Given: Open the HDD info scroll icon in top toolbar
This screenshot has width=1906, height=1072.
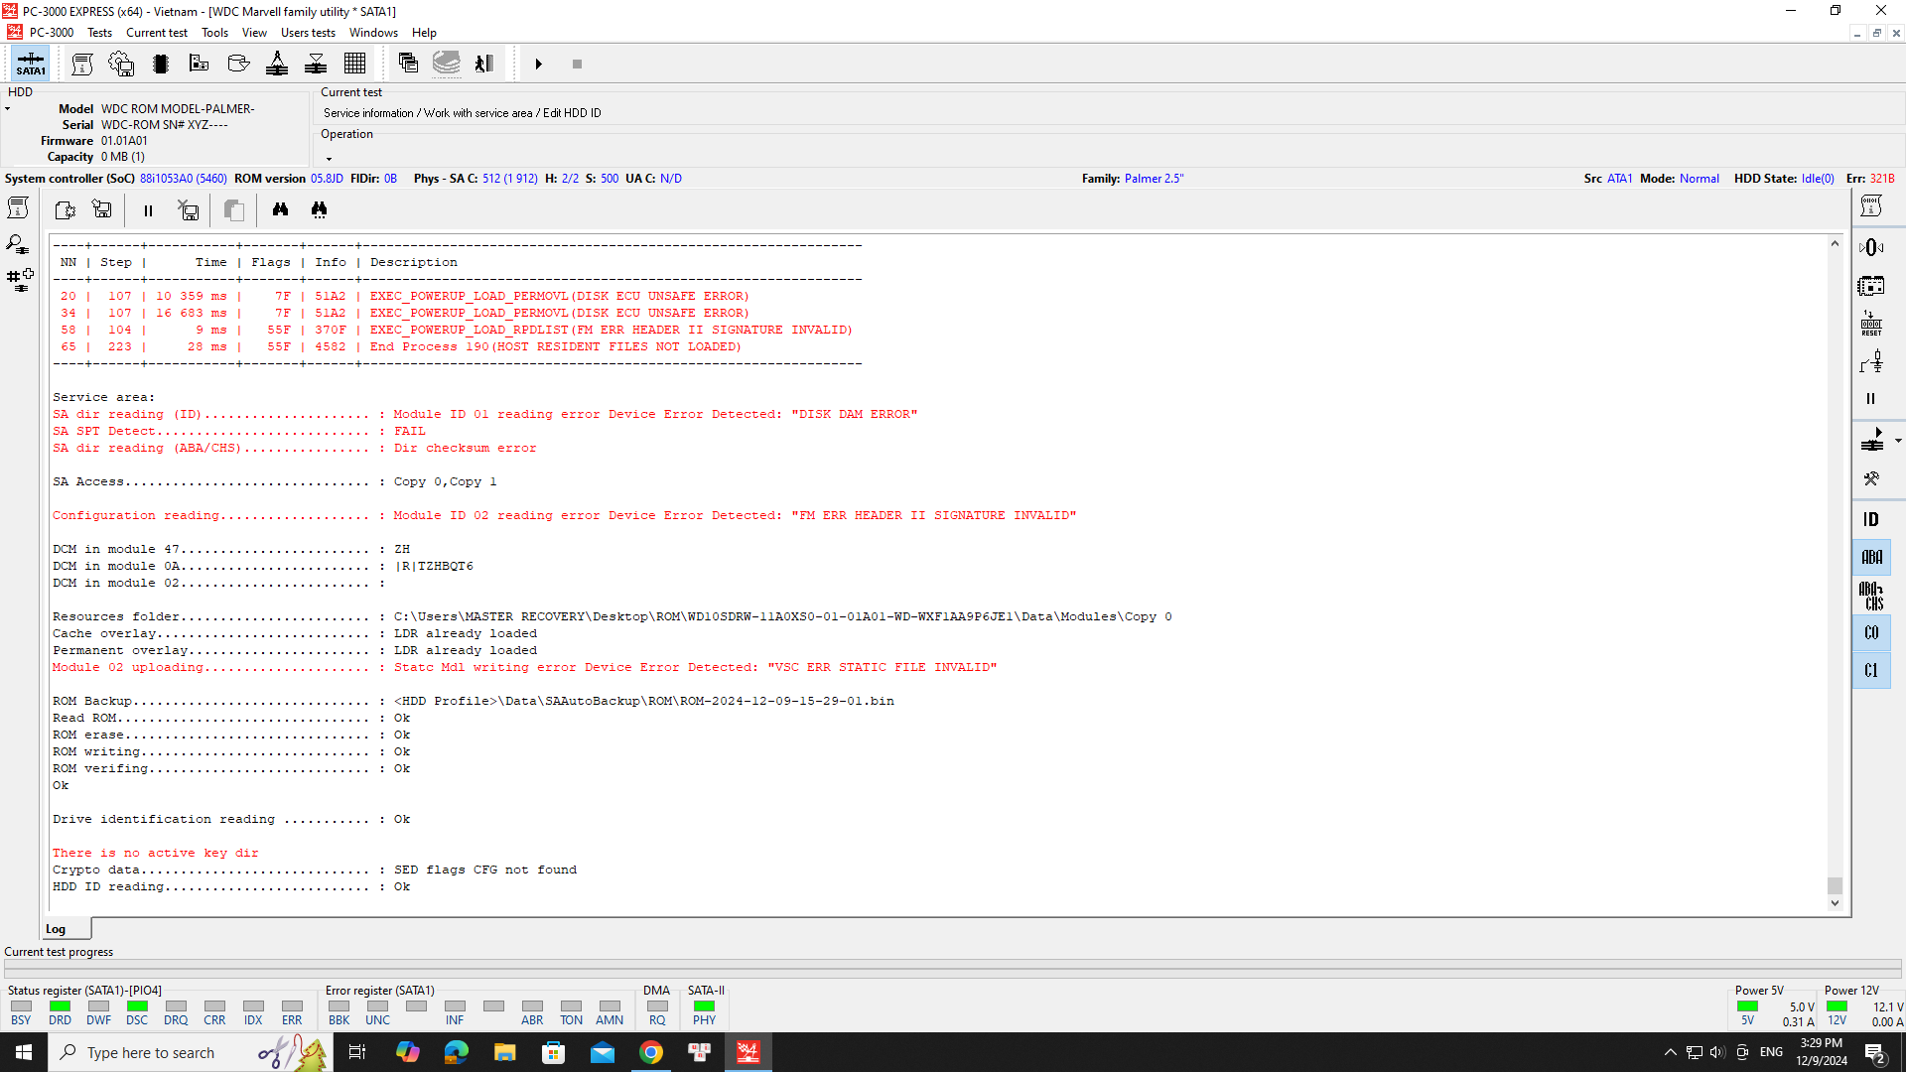Looking at the screenshot, I should [82, 64].
